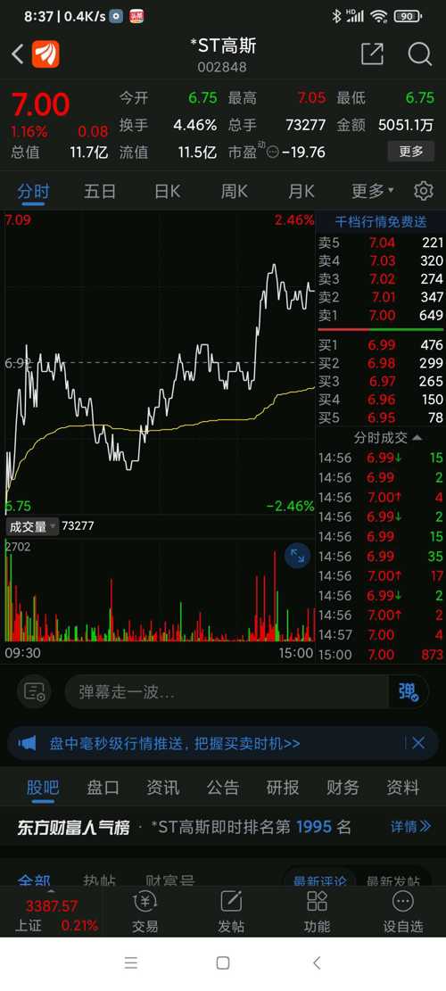Tap the 更多 button beside quote data
The height and width of the screenshot is (991, 446).
tap(411, 152)
